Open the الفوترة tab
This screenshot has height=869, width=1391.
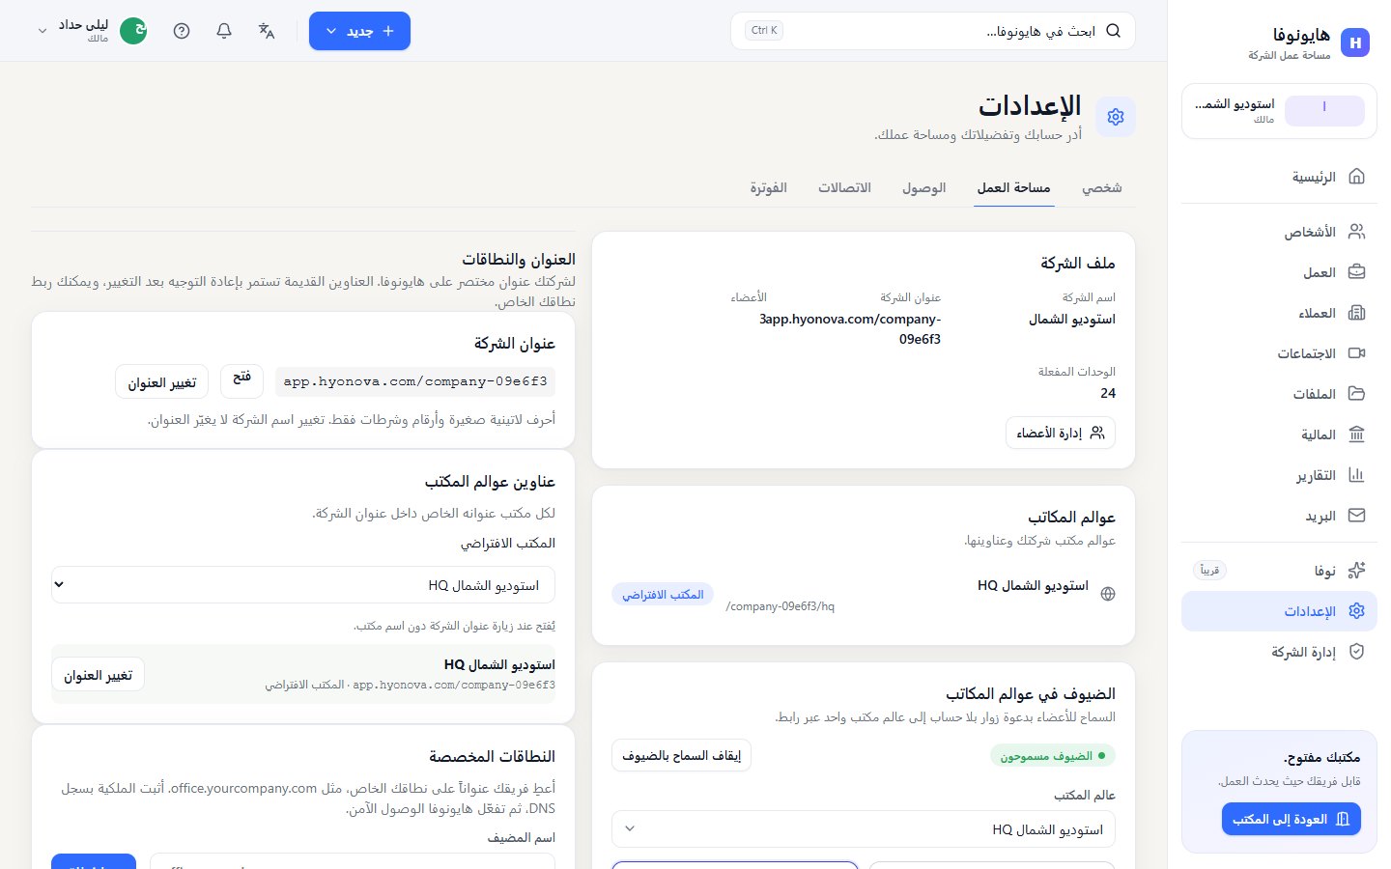tap(768, 188)
